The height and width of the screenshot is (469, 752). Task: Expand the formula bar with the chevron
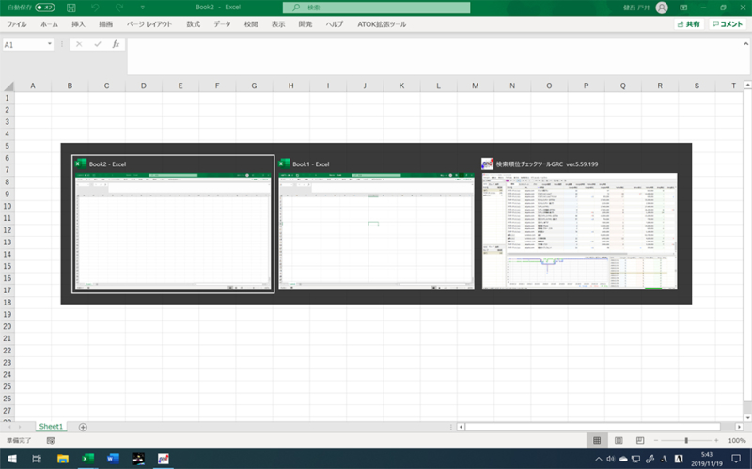coord(745,44)
